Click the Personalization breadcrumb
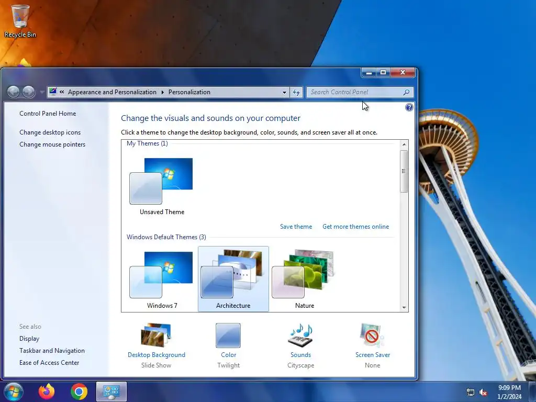Image resolution: width=536 pixels, height=402 pixels. tap(189, 92)
